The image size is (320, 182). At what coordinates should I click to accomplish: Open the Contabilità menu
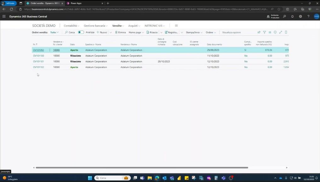click(x=71, y=26)
